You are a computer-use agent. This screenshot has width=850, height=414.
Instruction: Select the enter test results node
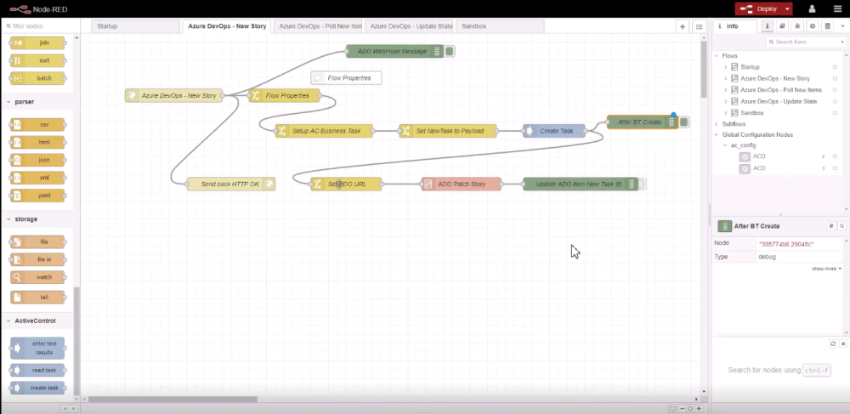tap(37, 348)
